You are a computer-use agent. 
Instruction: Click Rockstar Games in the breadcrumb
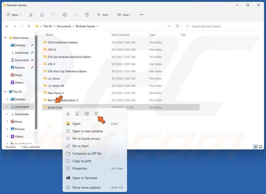(x=85, y=26)
